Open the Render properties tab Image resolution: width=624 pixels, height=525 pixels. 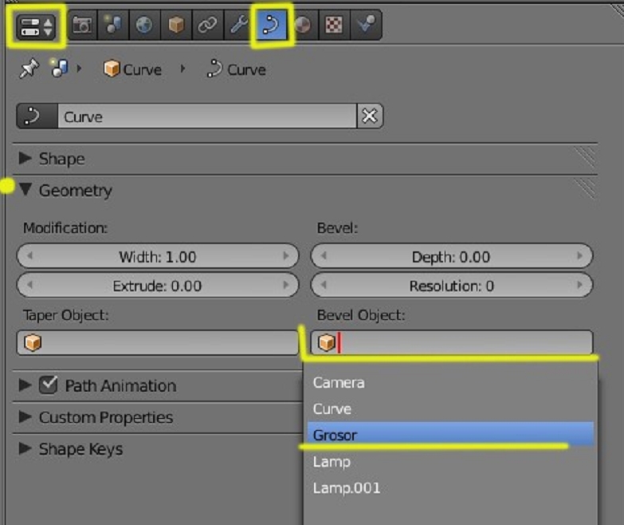(82, 26)
